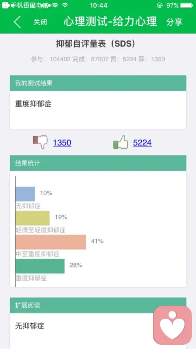The height and width of the screenshot is (349, 196).
Task: Open the 5224 likes link
Action: tap(143, 143)
